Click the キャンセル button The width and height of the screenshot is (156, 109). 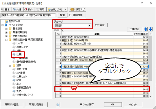pyautogui.click(x=133, y=105)
